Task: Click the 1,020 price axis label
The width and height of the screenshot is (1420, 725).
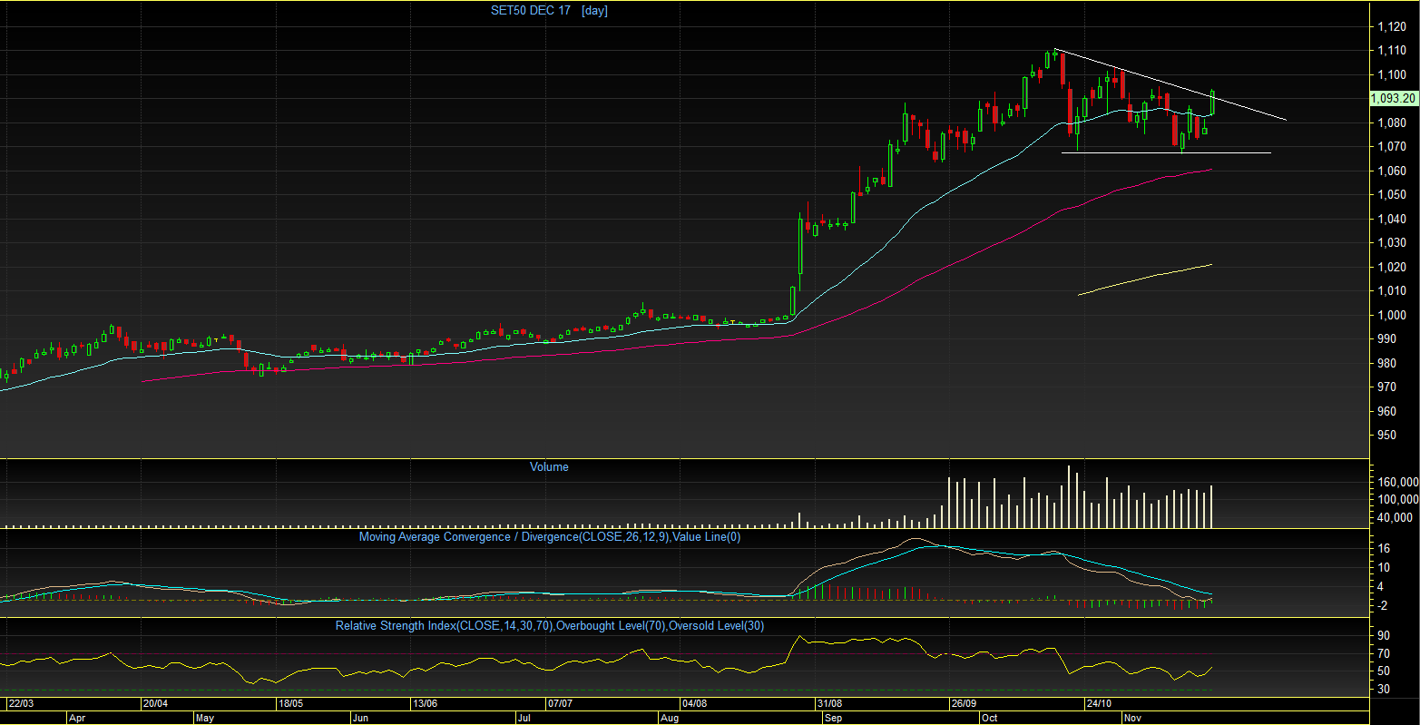Action: point(1393,267)
